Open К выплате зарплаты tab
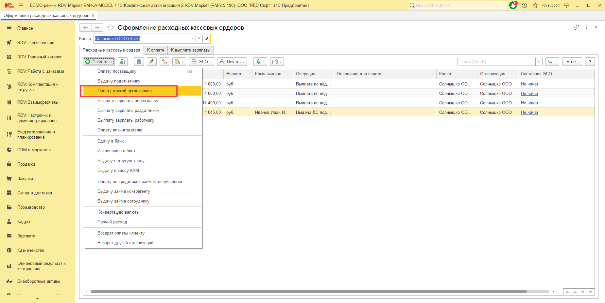This screenshot has height=303, width=605. (x=191, y=50)
